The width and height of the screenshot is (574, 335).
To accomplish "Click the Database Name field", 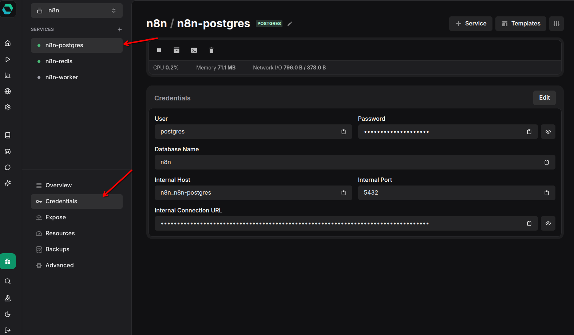I will [x=355, y=162].
